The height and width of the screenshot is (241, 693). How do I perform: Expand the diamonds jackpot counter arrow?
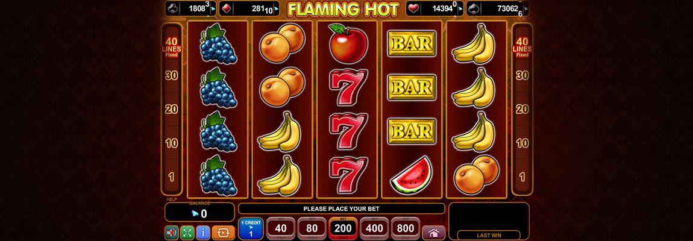(277, 8)
